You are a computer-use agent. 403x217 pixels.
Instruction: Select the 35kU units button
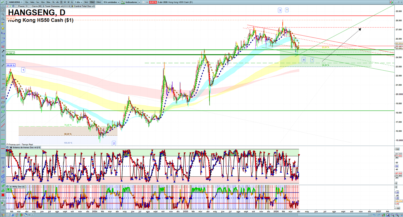tap(98, 2)
